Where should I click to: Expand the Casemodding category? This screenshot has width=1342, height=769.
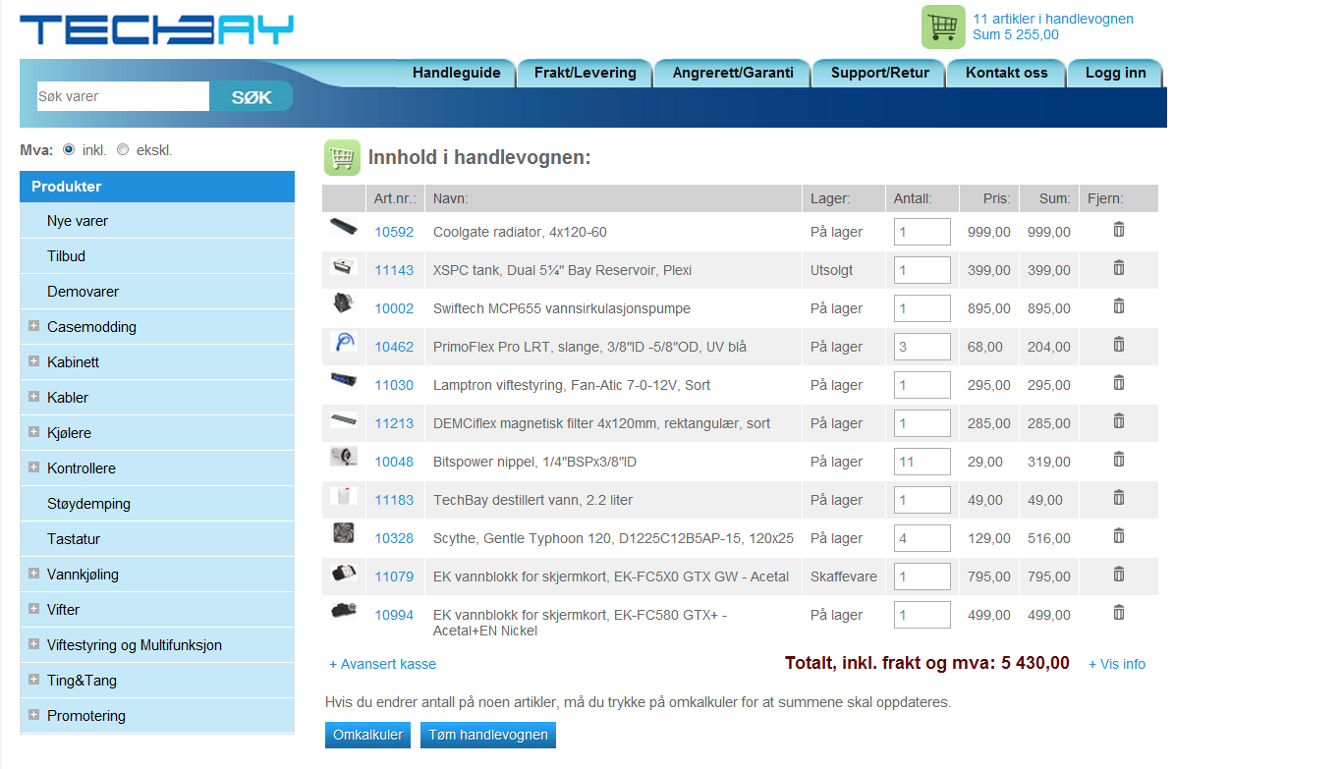[x=34, y=326]
